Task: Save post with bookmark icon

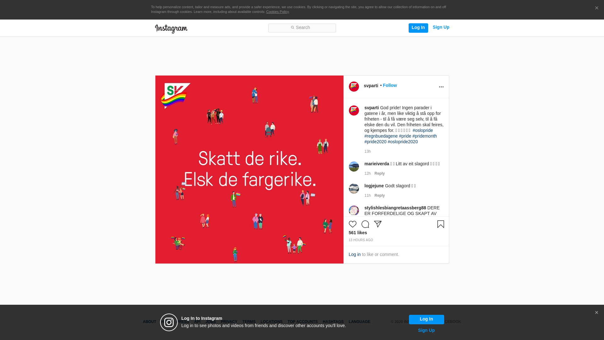Action: tap(440, 224)
